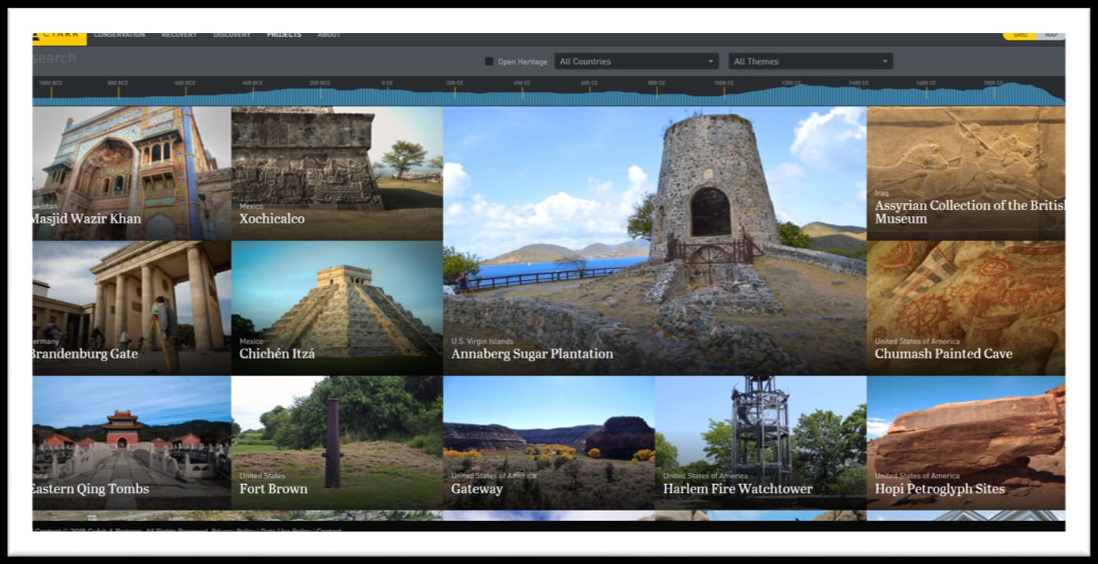Screen dimensions: 1098x564
Task: Click the All Themes dropdown arrow
Action: click(x=885, y=61)
